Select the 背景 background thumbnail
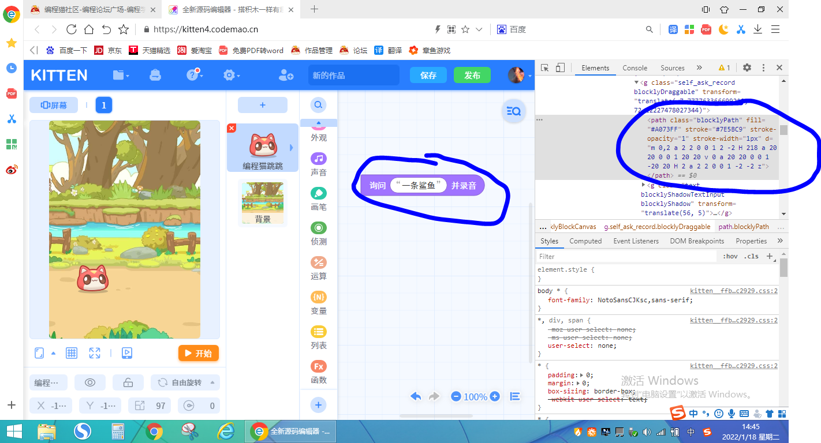Viewport: 821px width, 443px height. (263, 202)
